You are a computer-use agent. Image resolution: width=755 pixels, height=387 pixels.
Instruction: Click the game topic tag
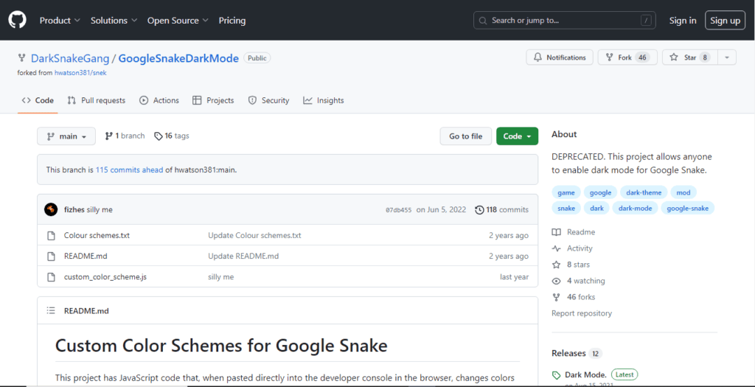click(566, 192)
